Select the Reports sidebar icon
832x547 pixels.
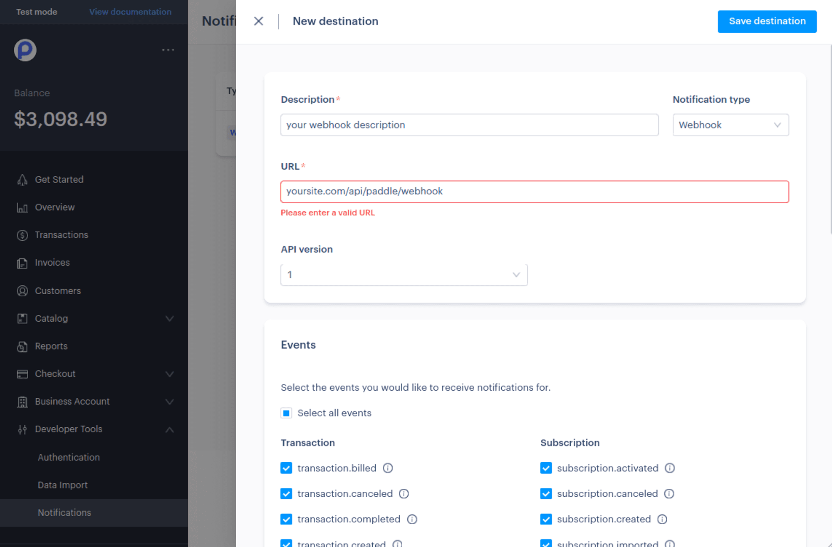22,346
